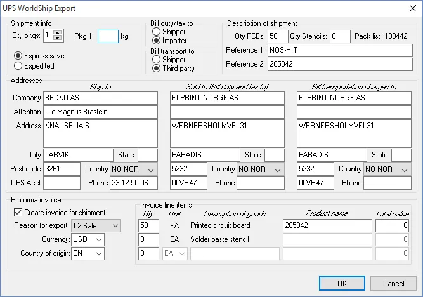Edit Product name field 205042
This screenshot has height=297, width=423.
click(327, 225)
